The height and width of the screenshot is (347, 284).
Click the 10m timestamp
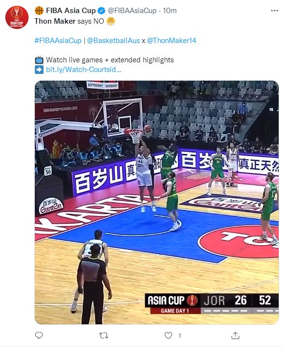170,11
